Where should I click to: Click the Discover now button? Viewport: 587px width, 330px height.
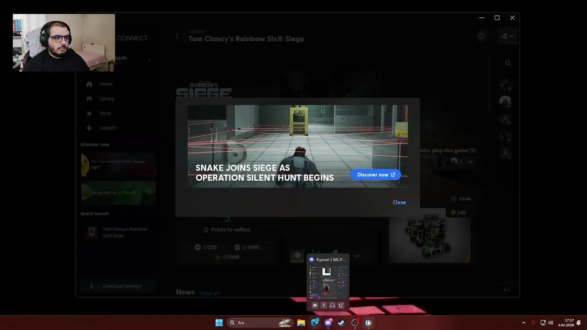(376, 175)
